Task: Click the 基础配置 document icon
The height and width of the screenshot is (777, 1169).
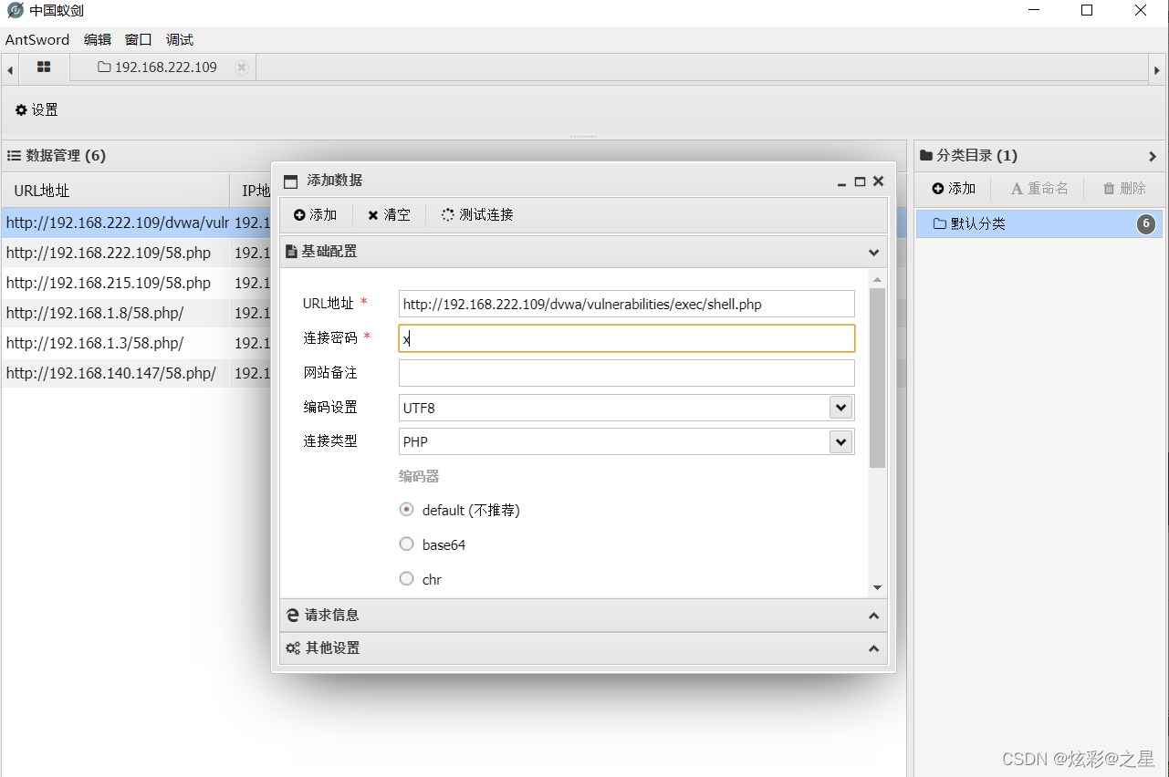Action: (291, 252)
